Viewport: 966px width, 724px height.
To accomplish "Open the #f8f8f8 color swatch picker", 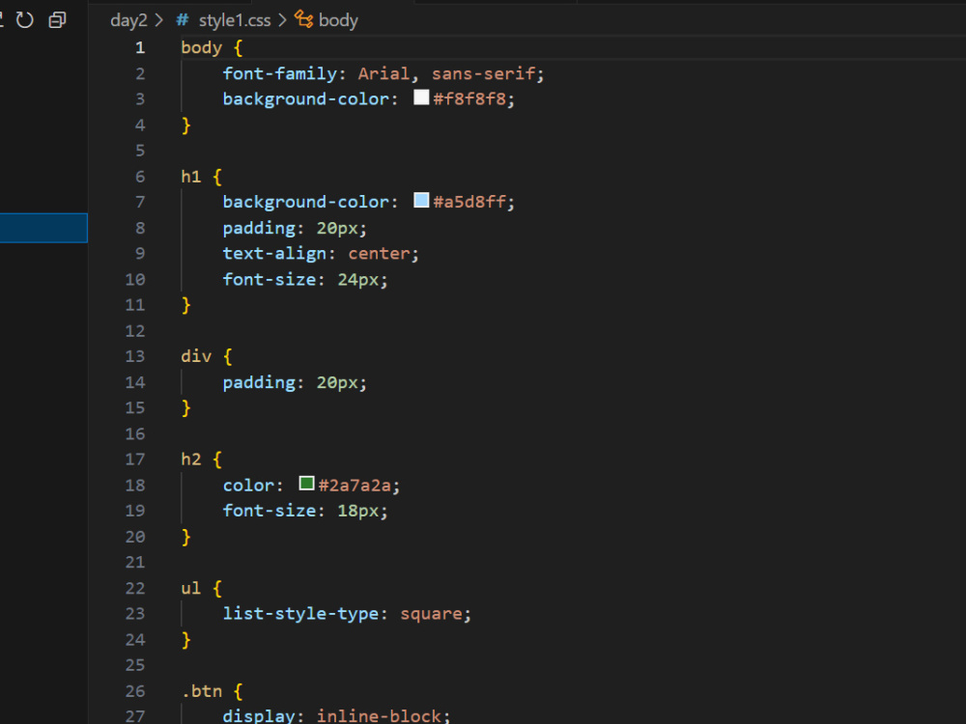I will click(421, 97).
